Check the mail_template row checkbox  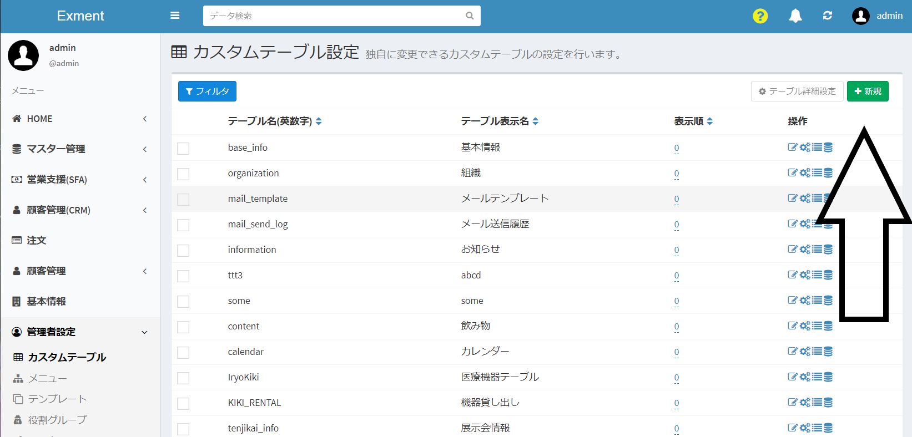coord(183,200)
